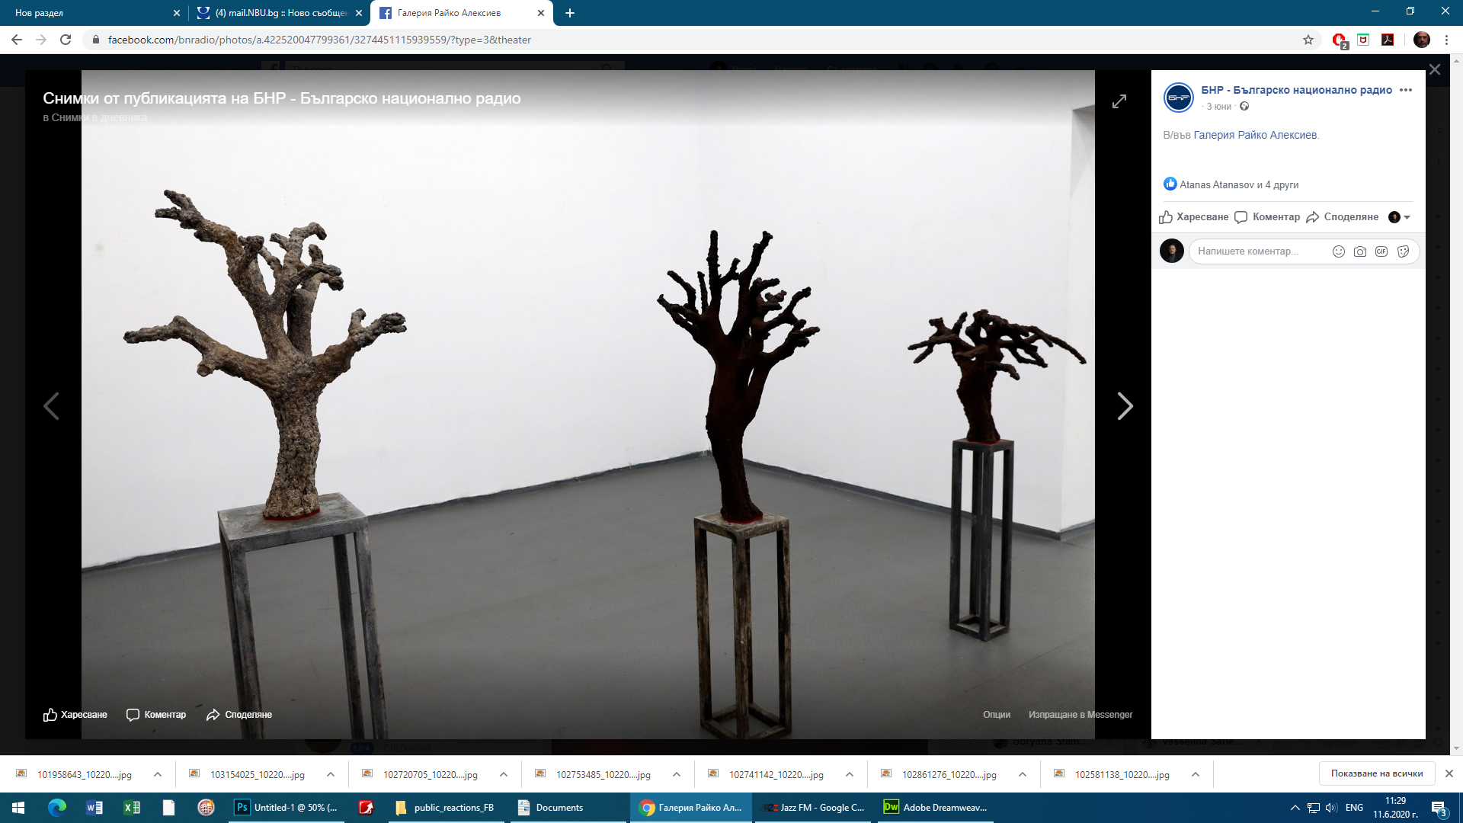Switch to the Нов раздел tab
Viewport: 1463px width, 823px height.
(88, 13)
